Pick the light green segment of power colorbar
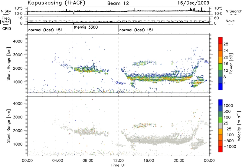The height and width of the screenshot is (167, 242). point(221,67)
